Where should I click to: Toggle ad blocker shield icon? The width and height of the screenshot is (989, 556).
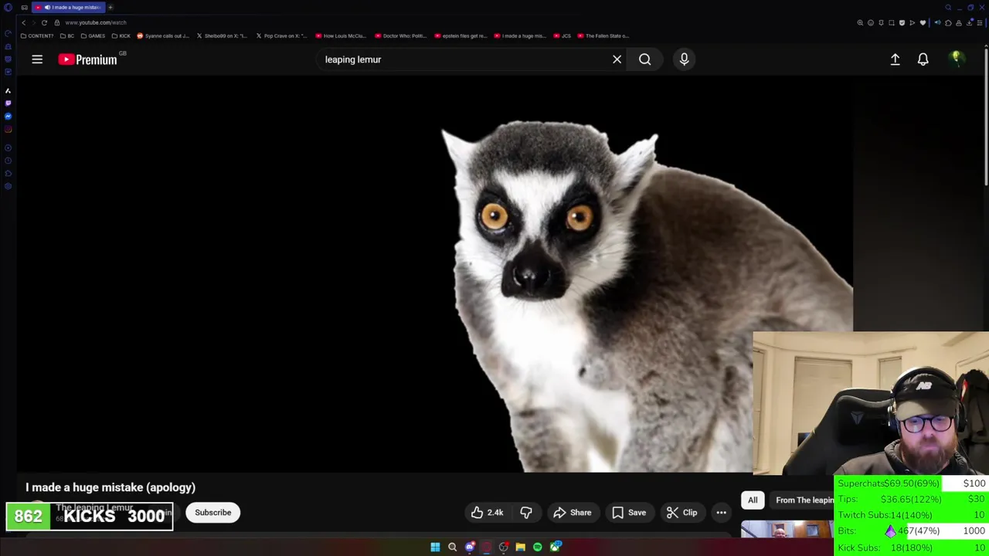click(x=902, y=22)
